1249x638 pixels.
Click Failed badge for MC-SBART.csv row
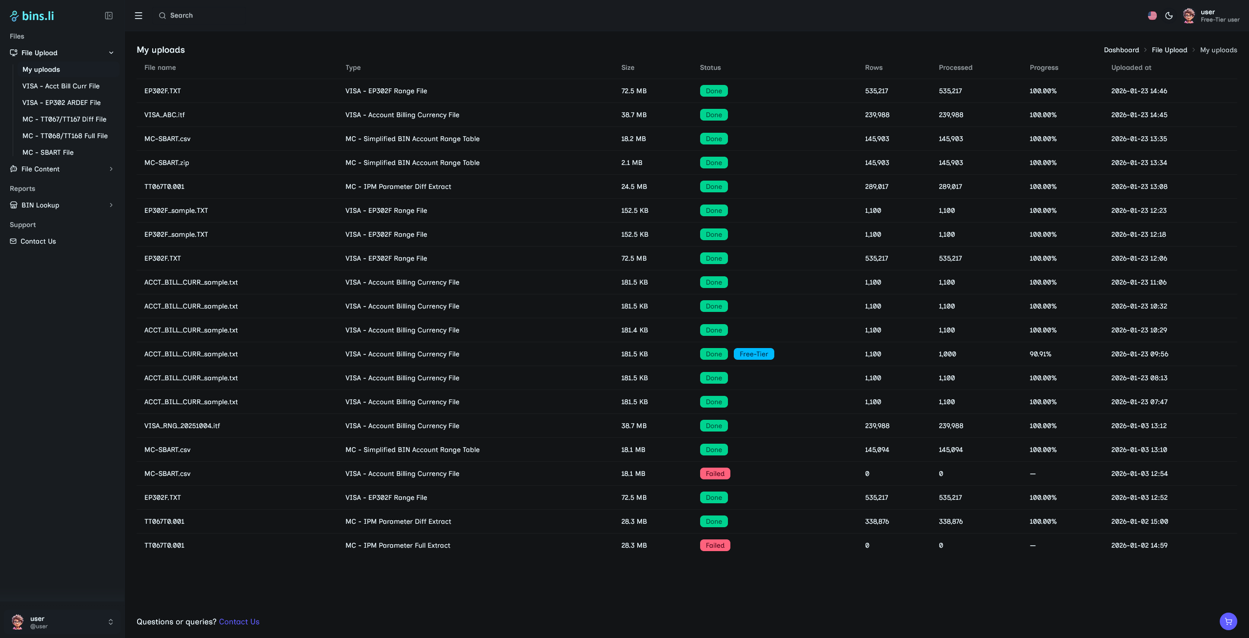tap(715, 473)
